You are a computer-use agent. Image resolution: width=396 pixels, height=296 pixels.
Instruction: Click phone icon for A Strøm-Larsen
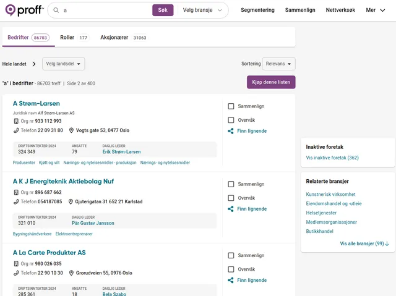click(x=16, y=130)
